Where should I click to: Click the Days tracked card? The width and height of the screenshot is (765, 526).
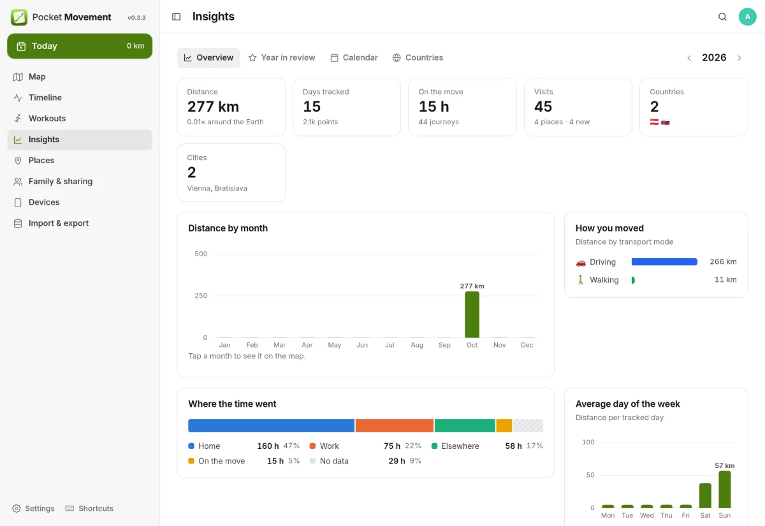click(347, 107)
